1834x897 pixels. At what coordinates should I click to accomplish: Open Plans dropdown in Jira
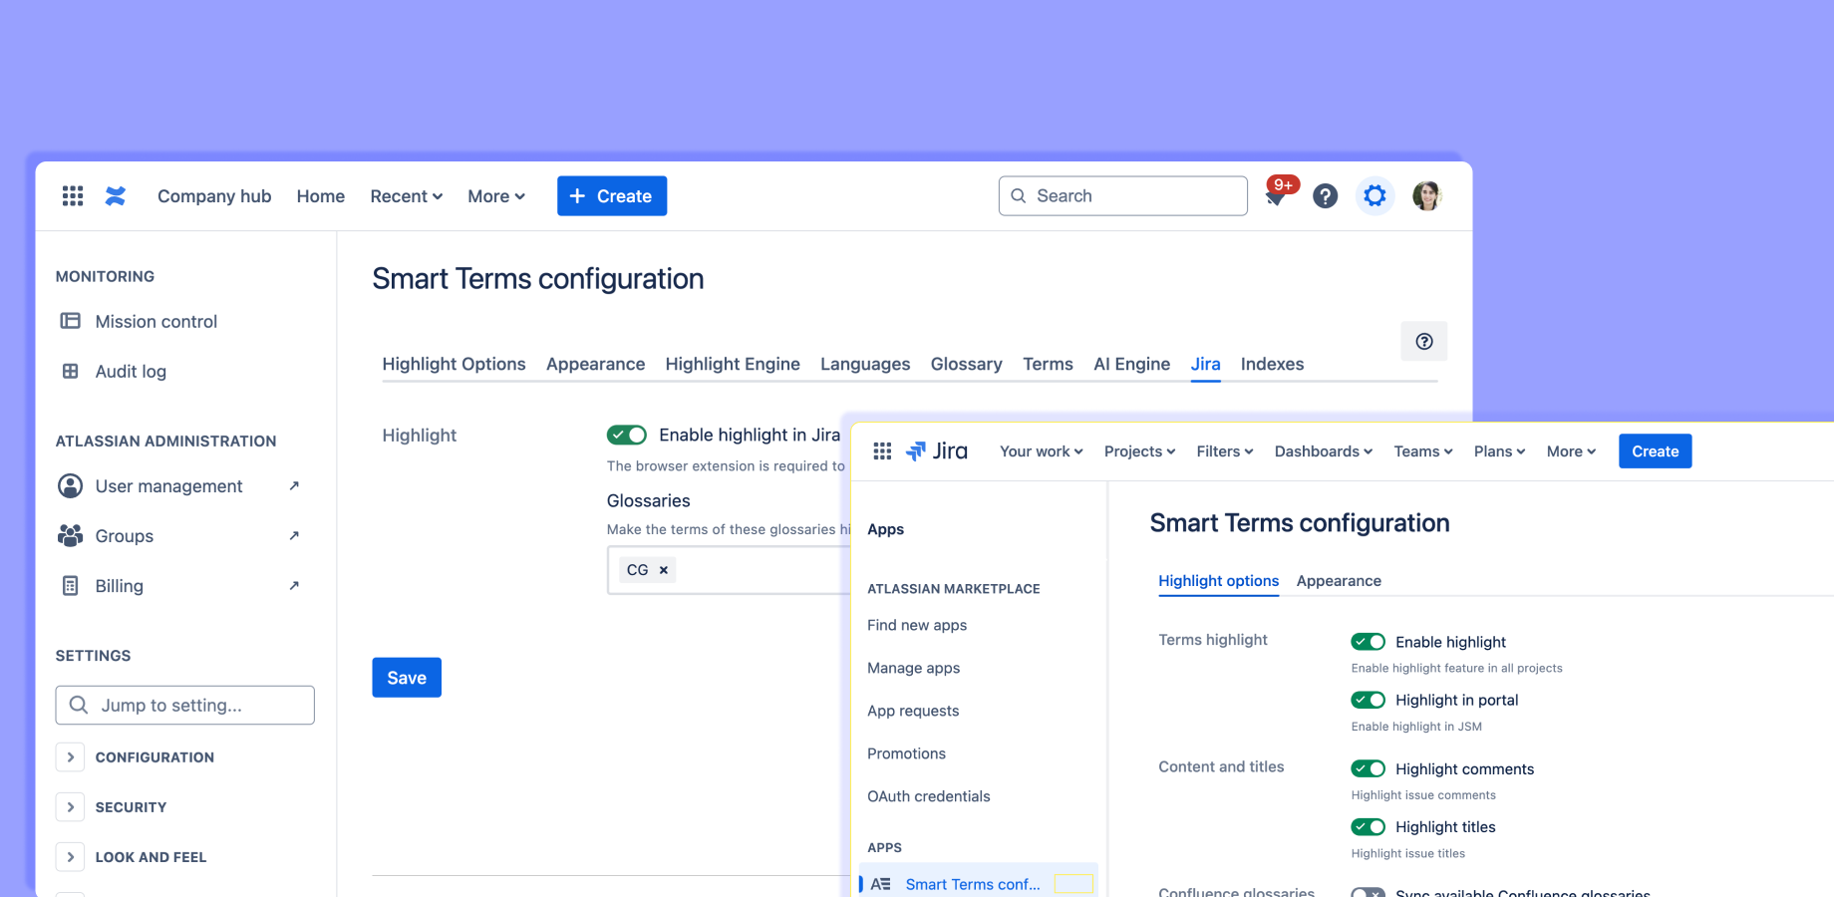(1499, 451)
